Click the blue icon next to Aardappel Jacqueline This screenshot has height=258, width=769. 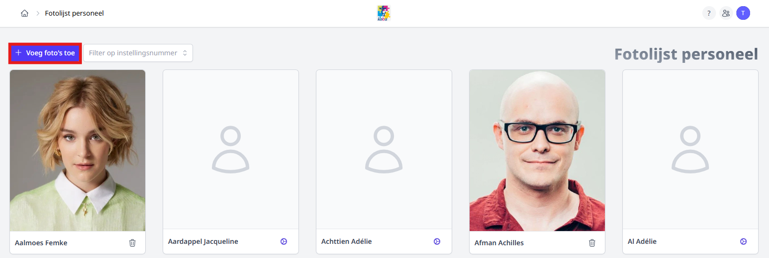tap(284, 241)
